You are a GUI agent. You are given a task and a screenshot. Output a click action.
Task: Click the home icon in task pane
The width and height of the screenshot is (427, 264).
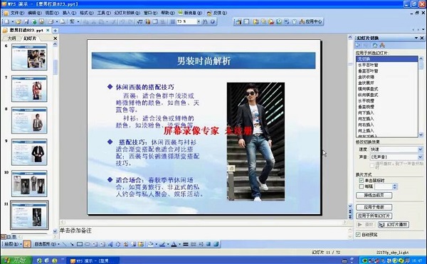pos(375,45)
